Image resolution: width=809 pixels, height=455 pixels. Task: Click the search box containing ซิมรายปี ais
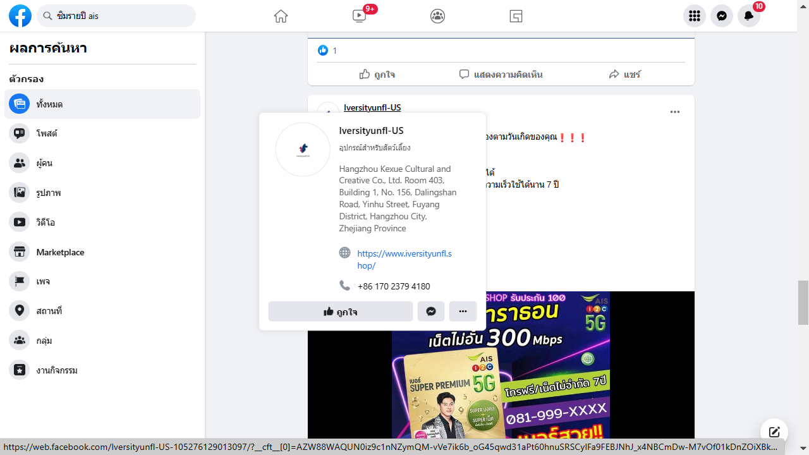(x=116, y=16)
